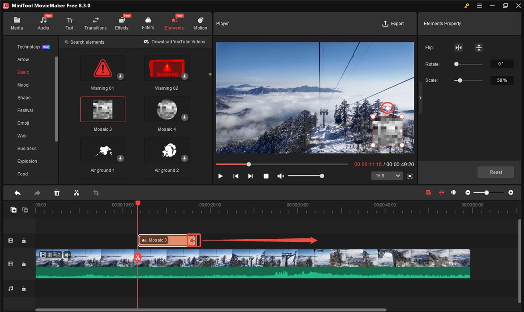The image size is (524, 312).
Task: Open the hamburger menu
Action: [x=479, y=6]
